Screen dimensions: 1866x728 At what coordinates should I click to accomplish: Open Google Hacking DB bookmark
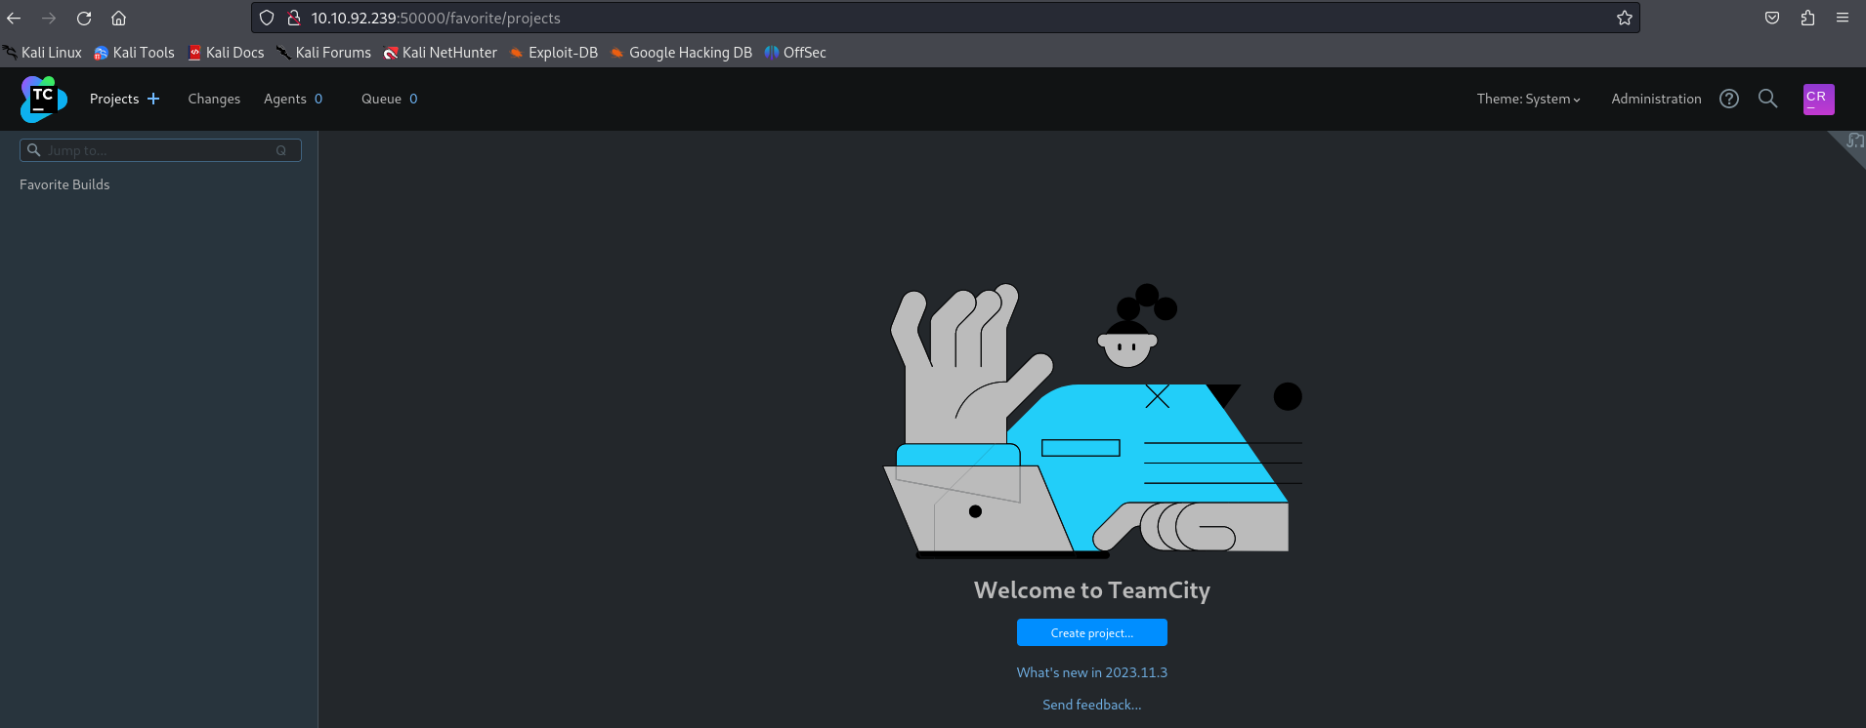pyautogui.click(x=681, y=53)
